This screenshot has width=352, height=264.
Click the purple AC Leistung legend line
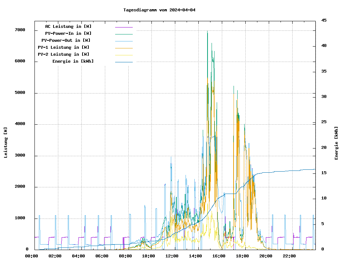pos(124,27)
